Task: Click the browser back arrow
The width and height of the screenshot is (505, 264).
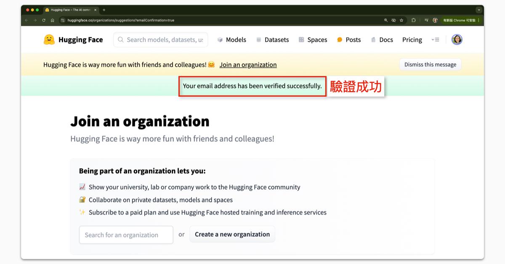Action: 27,20
